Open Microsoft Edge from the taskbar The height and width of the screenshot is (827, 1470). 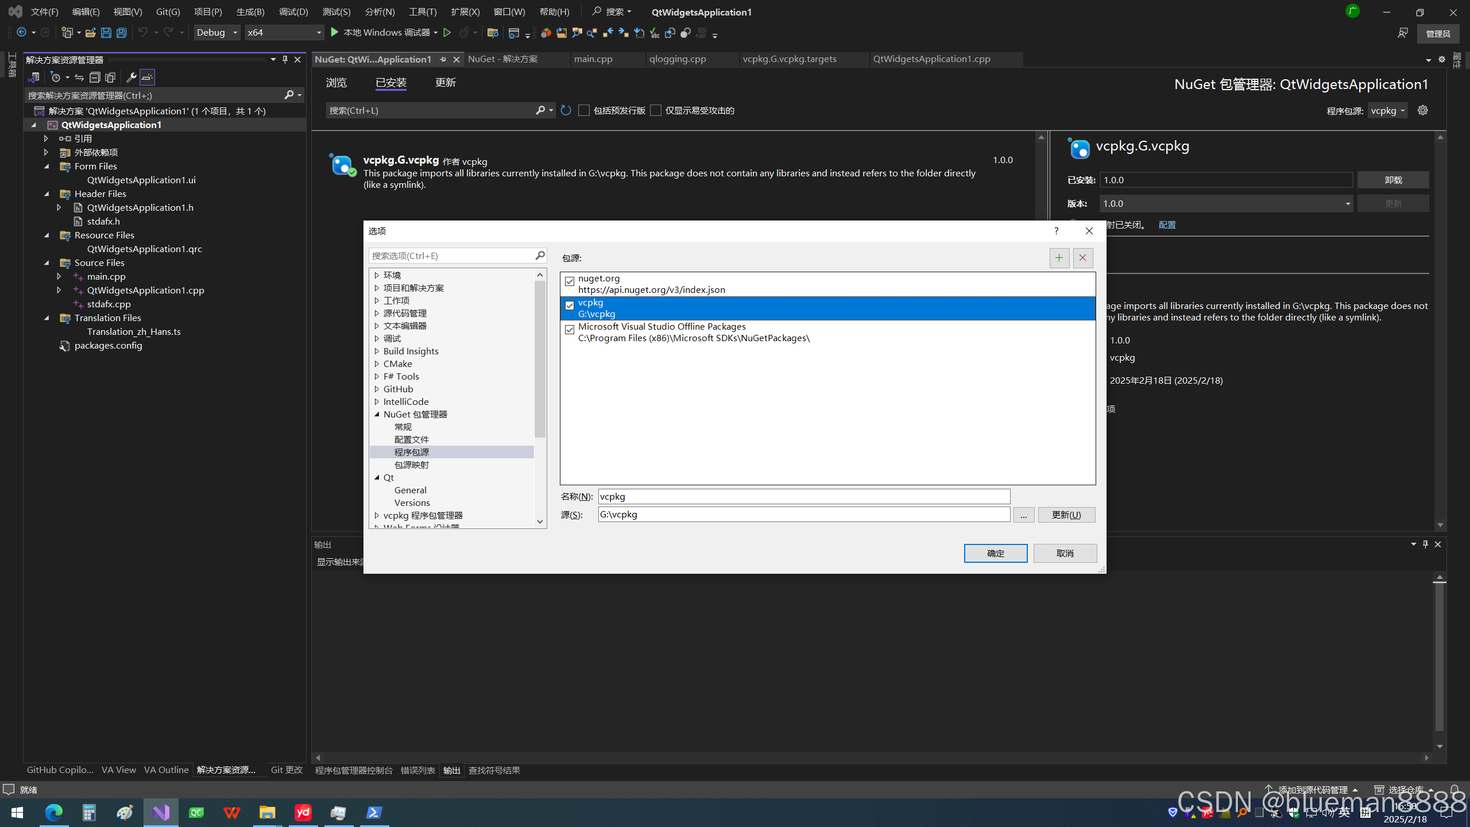pyautogui.click(x=53, y=812)
